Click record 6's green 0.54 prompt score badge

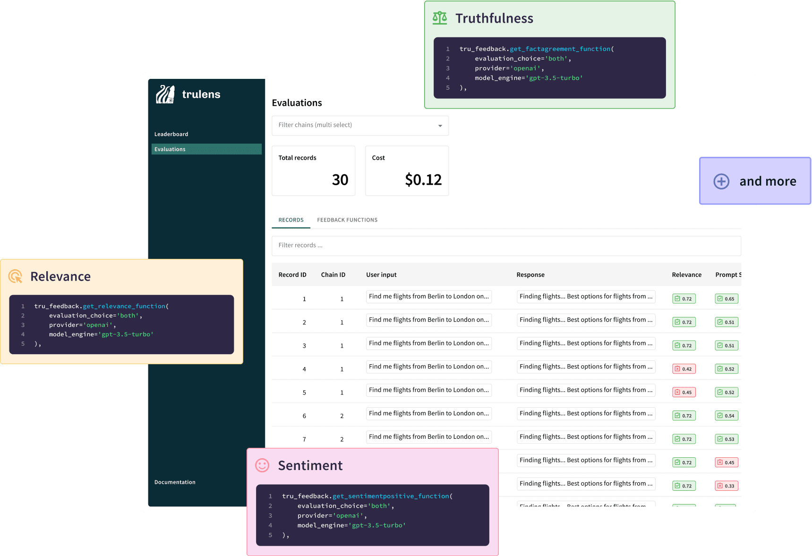pyautogui.click(x=726, y=416)
